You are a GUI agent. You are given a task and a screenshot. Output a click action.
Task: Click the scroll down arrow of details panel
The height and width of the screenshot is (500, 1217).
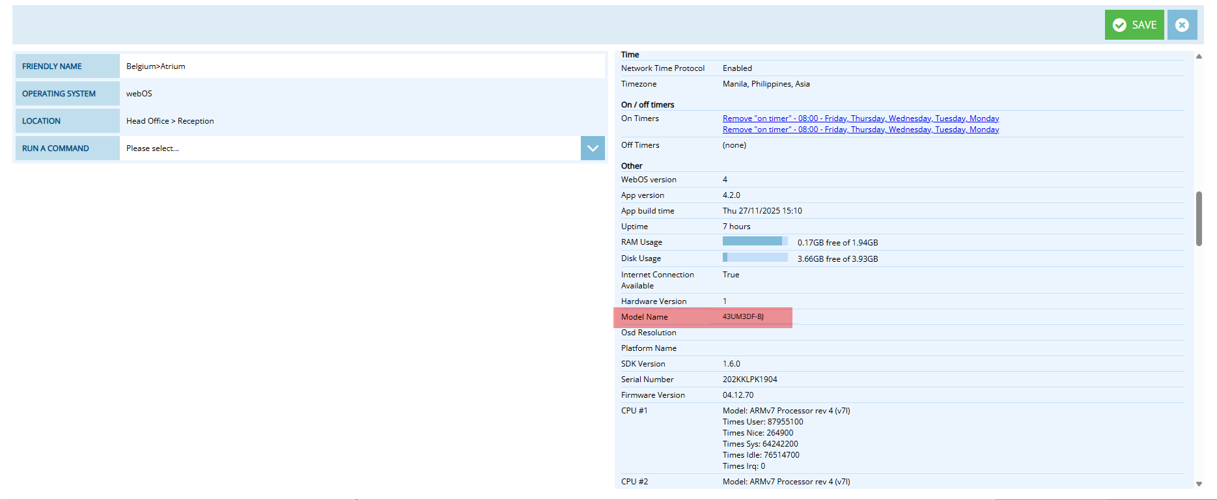[1199, 484]
